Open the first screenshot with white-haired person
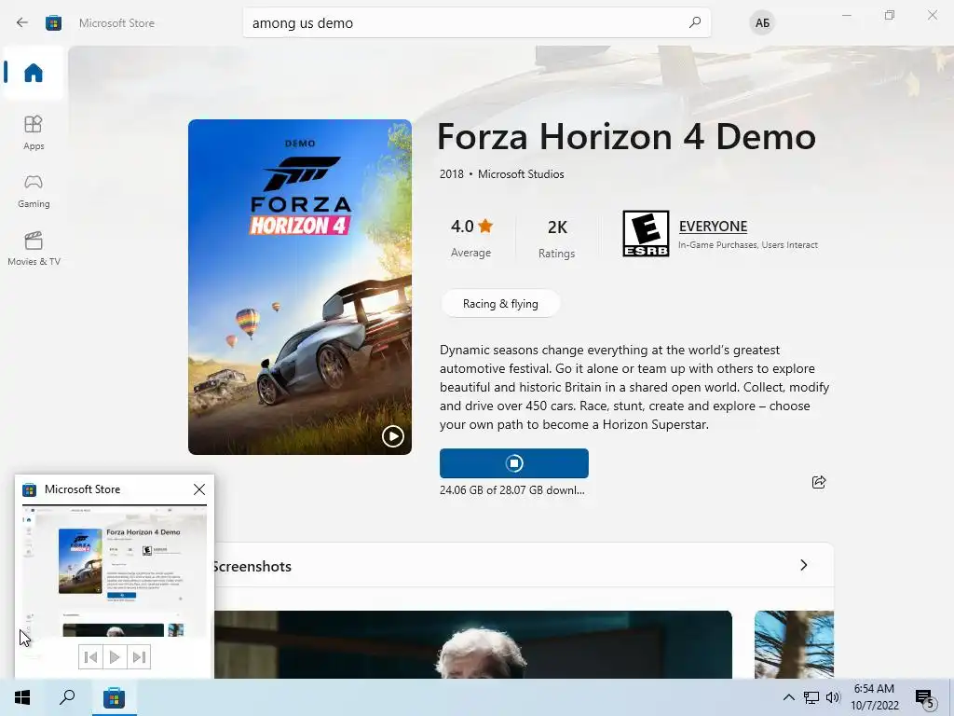The width and height of the screenshot is (954, 716). 472,644
